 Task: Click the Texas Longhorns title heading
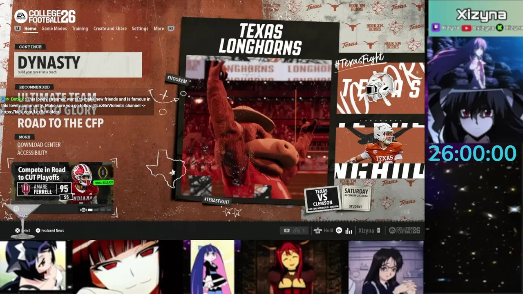[x=260, y=39]
